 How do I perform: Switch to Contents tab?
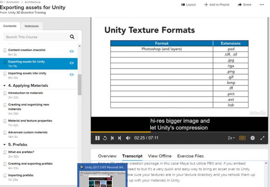pyautogui.click(x=10, y=26)
